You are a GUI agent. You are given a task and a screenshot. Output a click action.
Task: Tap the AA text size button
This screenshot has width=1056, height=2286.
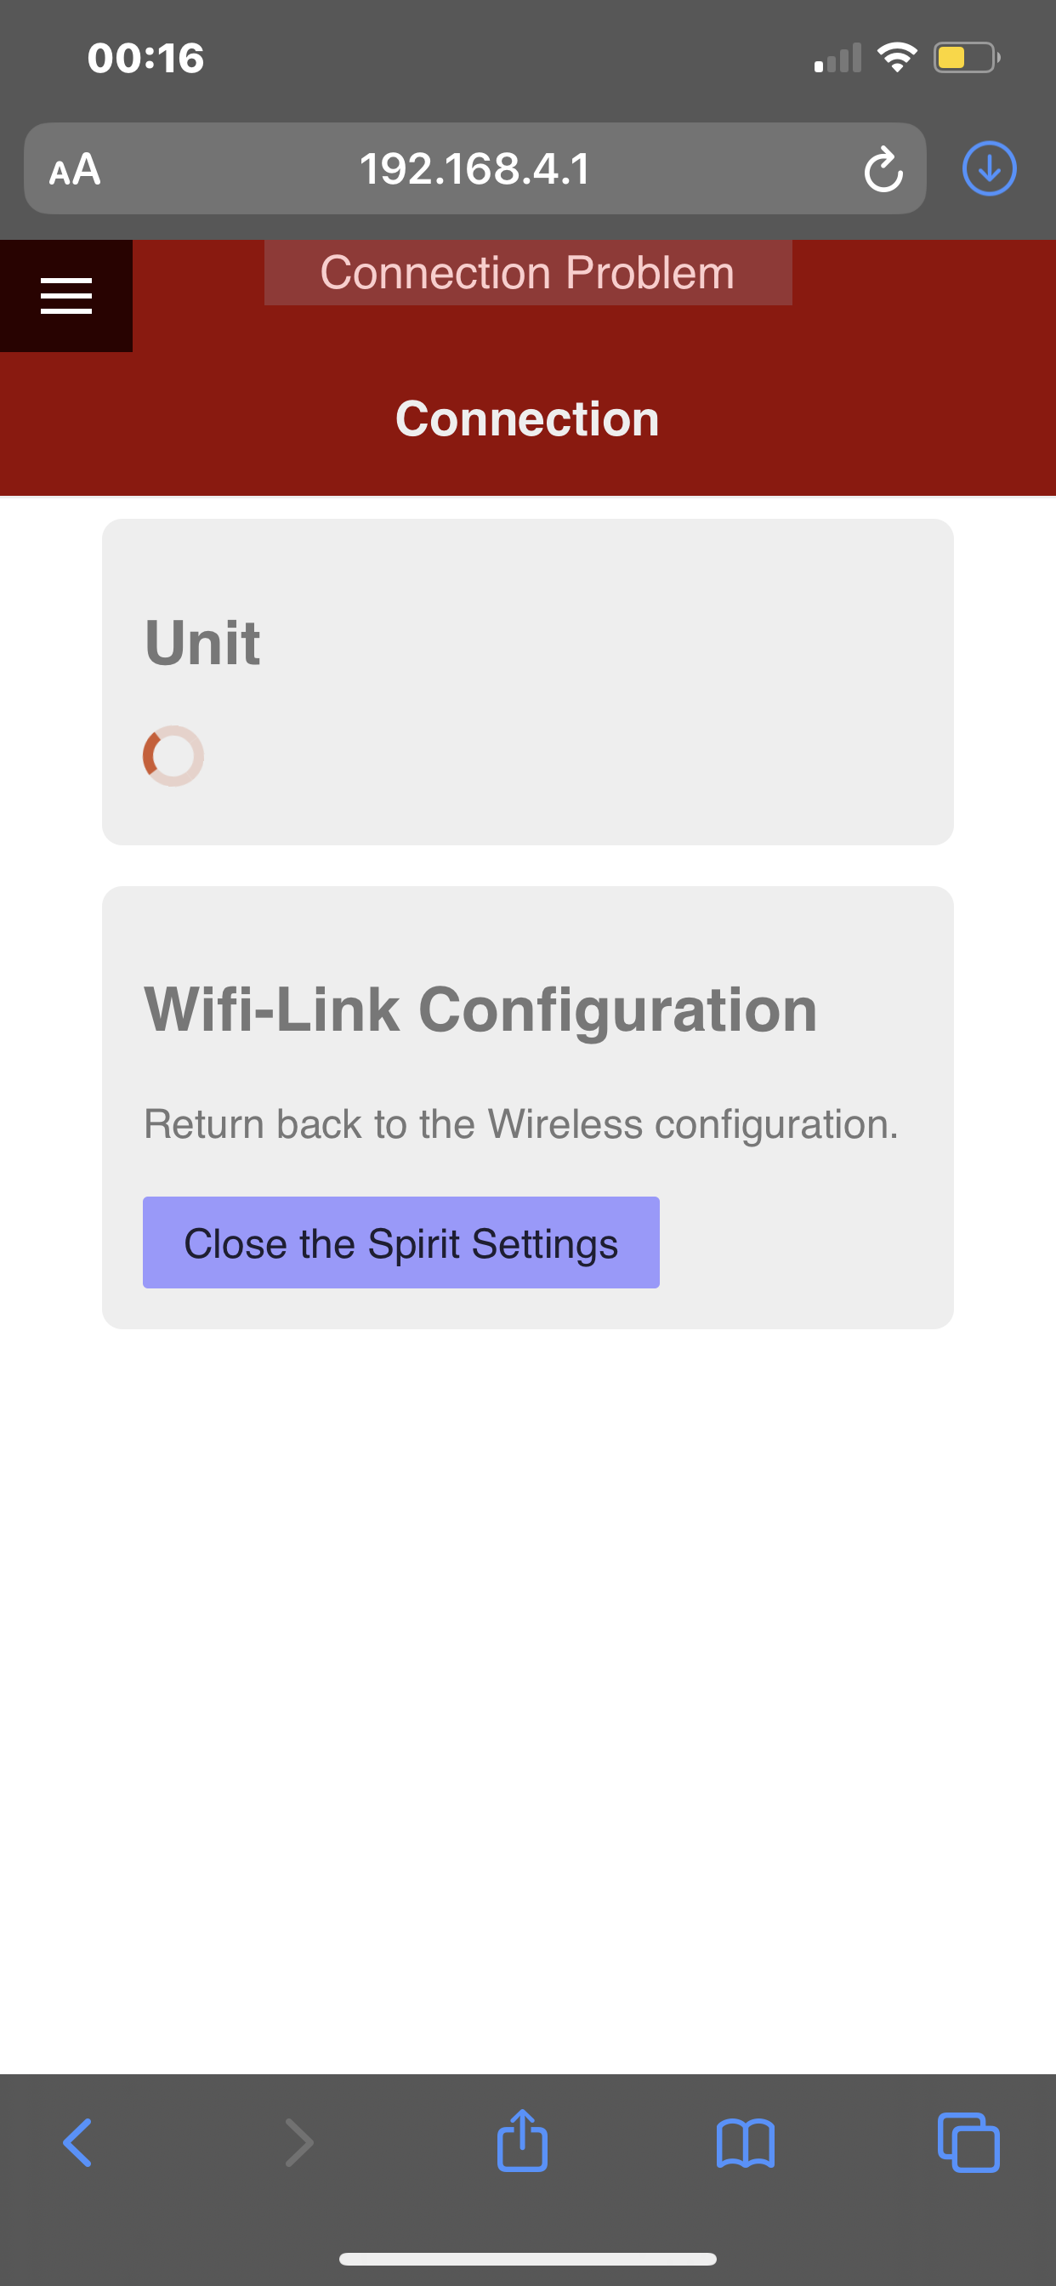pos(76,169)
